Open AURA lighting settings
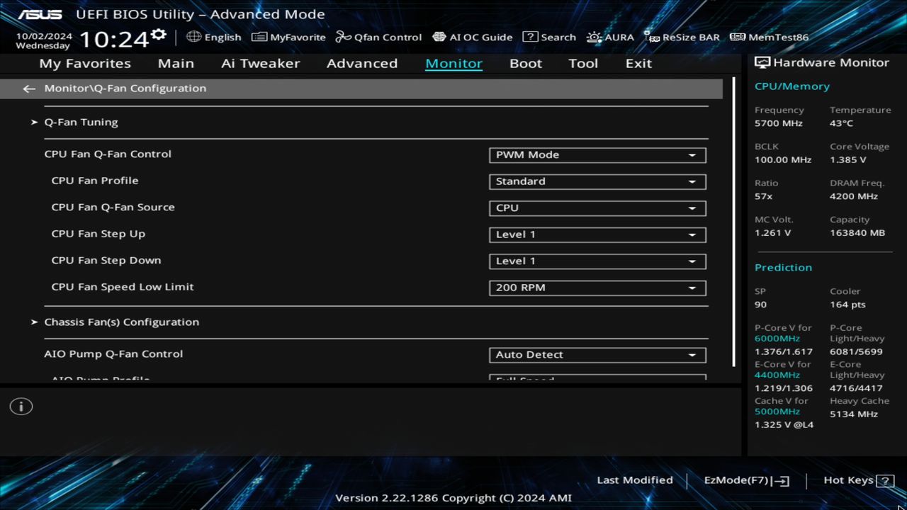Viewport: 907px width, 510px height. (610, 37)
